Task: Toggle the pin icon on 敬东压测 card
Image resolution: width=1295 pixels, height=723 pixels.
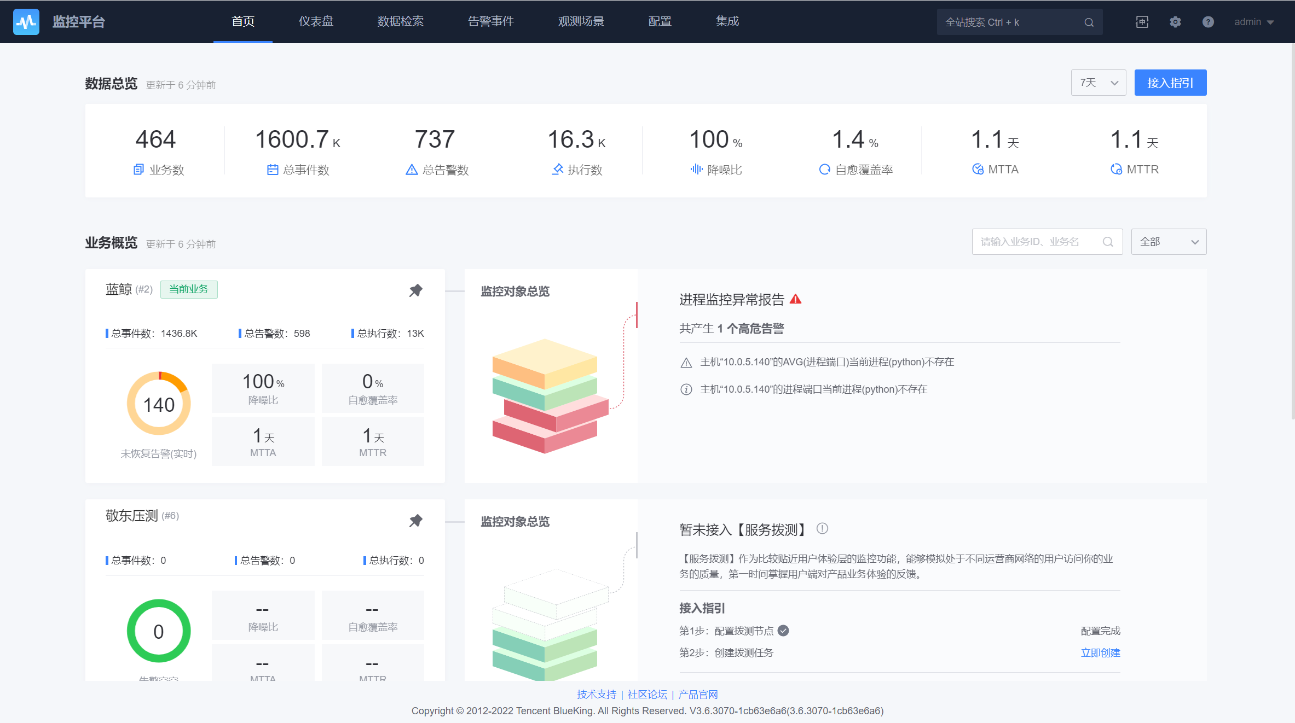Action: tap(416, 521)
